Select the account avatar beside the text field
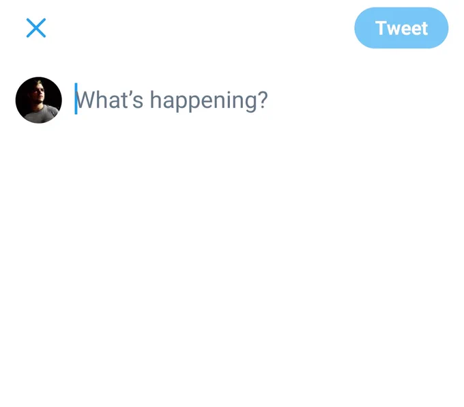 click(x=38, y=100)
